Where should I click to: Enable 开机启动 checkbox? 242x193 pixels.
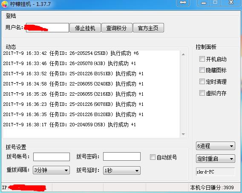pos(202,59)
